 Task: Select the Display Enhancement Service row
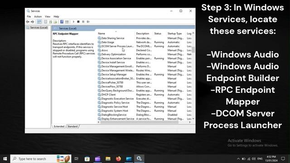tap(145, 119)
